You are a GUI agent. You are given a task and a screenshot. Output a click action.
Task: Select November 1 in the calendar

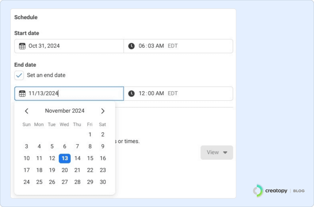(90, 135)
